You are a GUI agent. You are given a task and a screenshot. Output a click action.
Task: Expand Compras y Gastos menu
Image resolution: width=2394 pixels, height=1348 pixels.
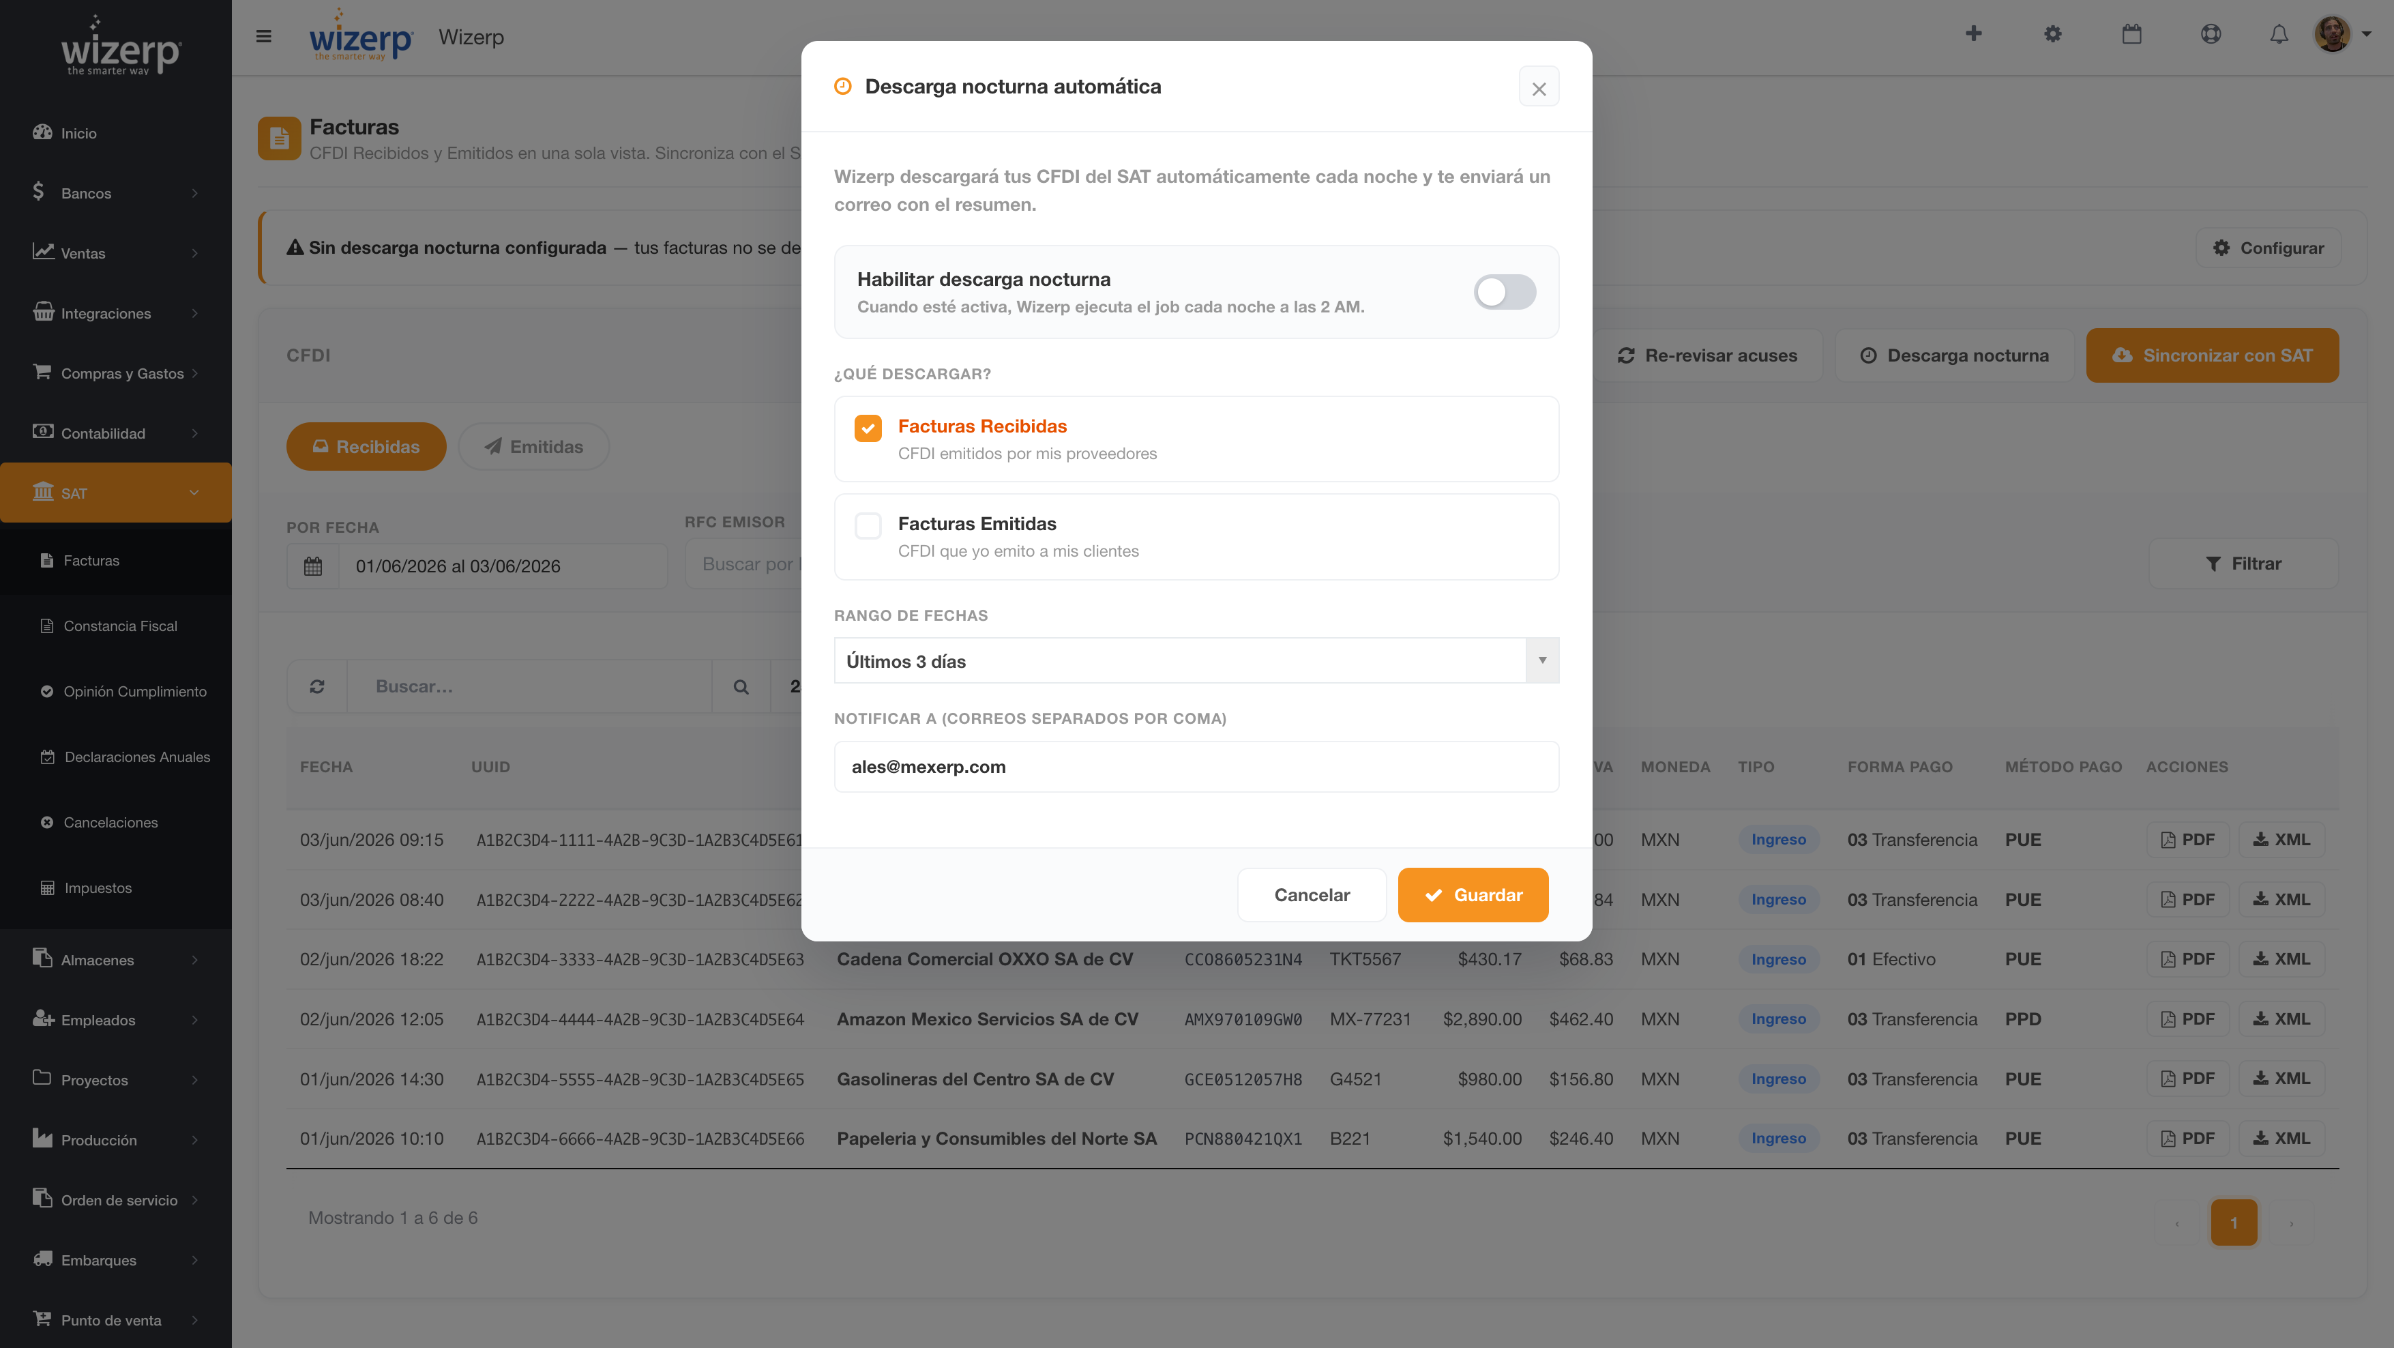(115, 372)
